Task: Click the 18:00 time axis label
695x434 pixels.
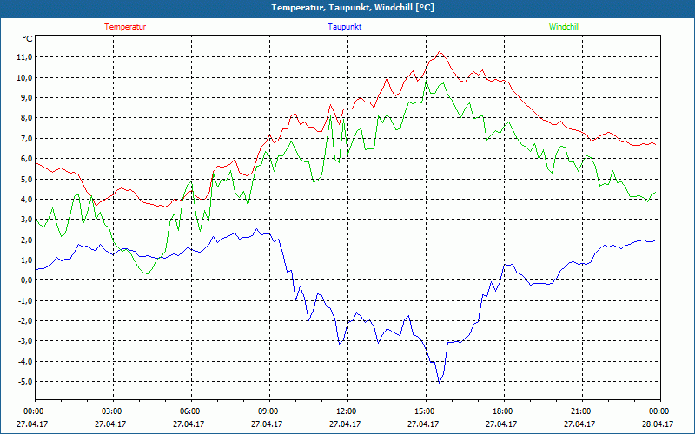Action: tap(504, 411)
